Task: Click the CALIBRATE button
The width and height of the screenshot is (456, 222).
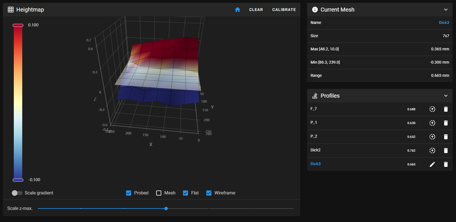Action: [284, 10]
